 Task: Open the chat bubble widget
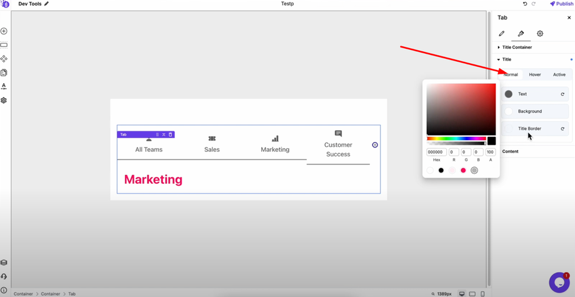click(559, 283)
